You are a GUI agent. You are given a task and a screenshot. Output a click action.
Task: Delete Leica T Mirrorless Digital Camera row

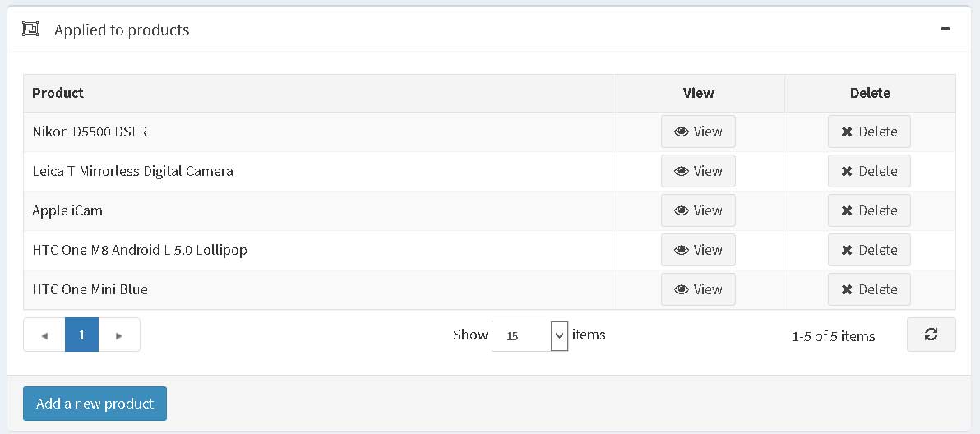[869, 171]
